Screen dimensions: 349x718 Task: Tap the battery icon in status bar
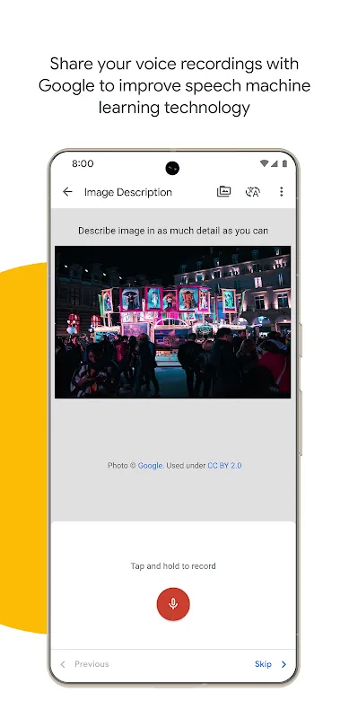[284, 163]
